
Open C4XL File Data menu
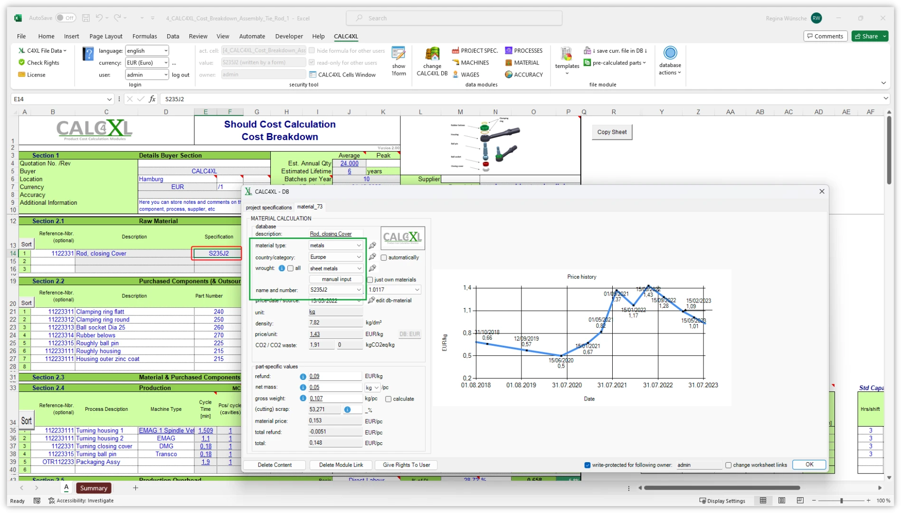pyautogui.click(x=42, y=50)
